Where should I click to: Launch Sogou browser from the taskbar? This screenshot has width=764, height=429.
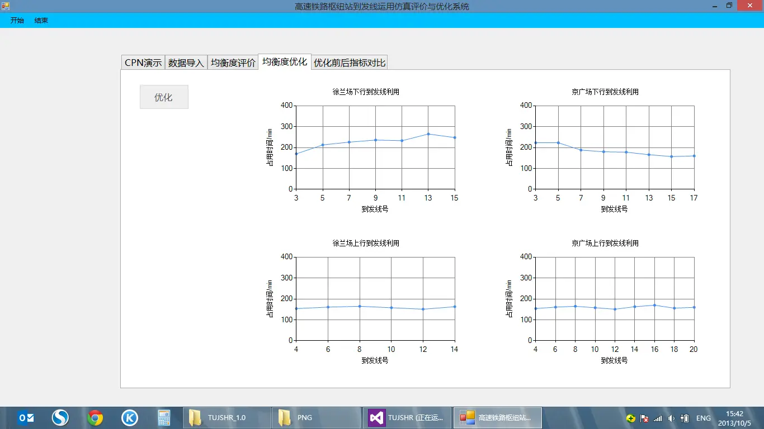(x=60, y=418)
